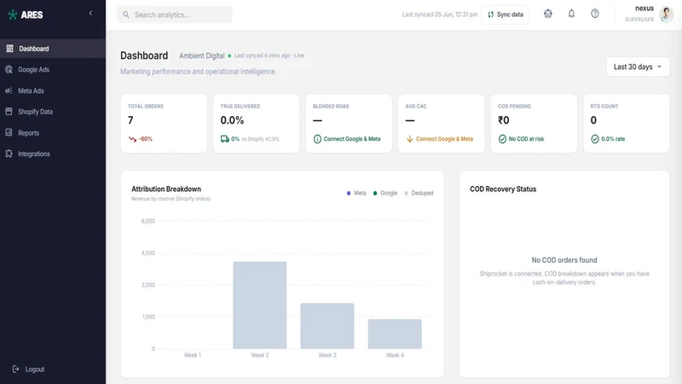
Task: Click the Logout arrow icon
Action: point(15,369)
